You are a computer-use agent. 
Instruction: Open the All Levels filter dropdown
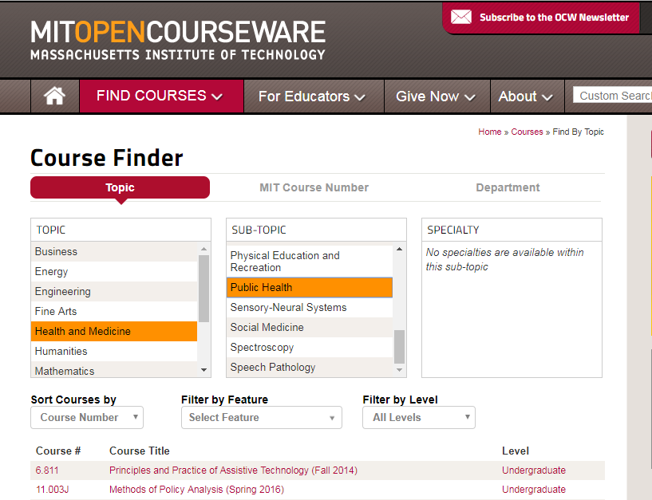coord(419,417)
